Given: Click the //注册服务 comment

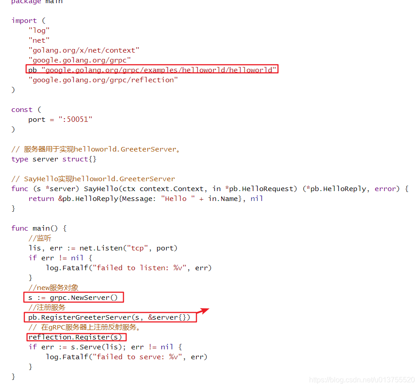Looking at the screenshot, I should coord(47,308).
